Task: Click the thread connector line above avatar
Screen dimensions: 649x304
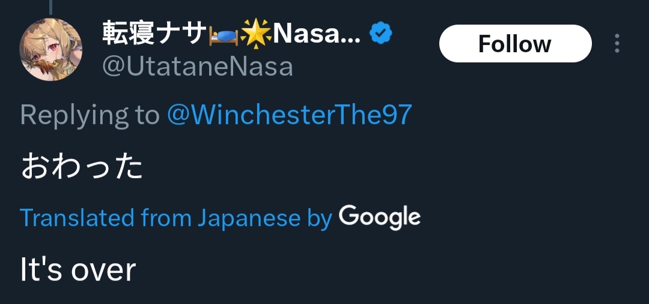Action: pos(50,6)
